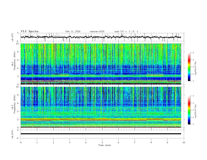Image resolution: width=207 pixels, height=160 pixels.
Task: Click the time axis tick label '3'
Action: pyautogui.click(x=70, y=142)
